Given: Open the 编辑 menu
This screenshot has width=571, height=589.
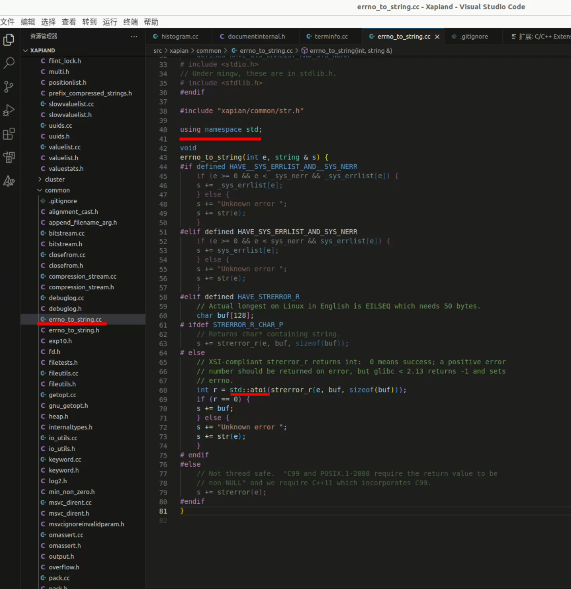Looking at the screenshot, I should [28, 22].
